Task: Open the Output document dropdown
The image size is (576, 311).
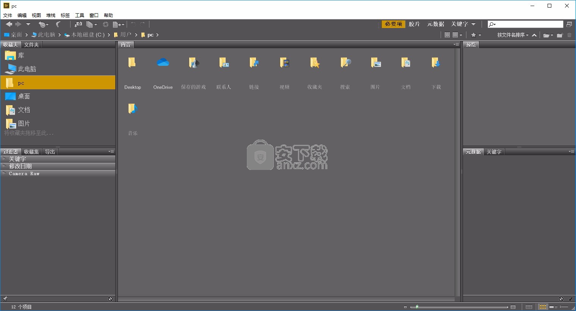Action: point(118,24)
